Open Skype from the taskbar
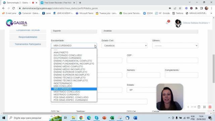The width and height of the screenshot is (215, 121). [96, 118]
